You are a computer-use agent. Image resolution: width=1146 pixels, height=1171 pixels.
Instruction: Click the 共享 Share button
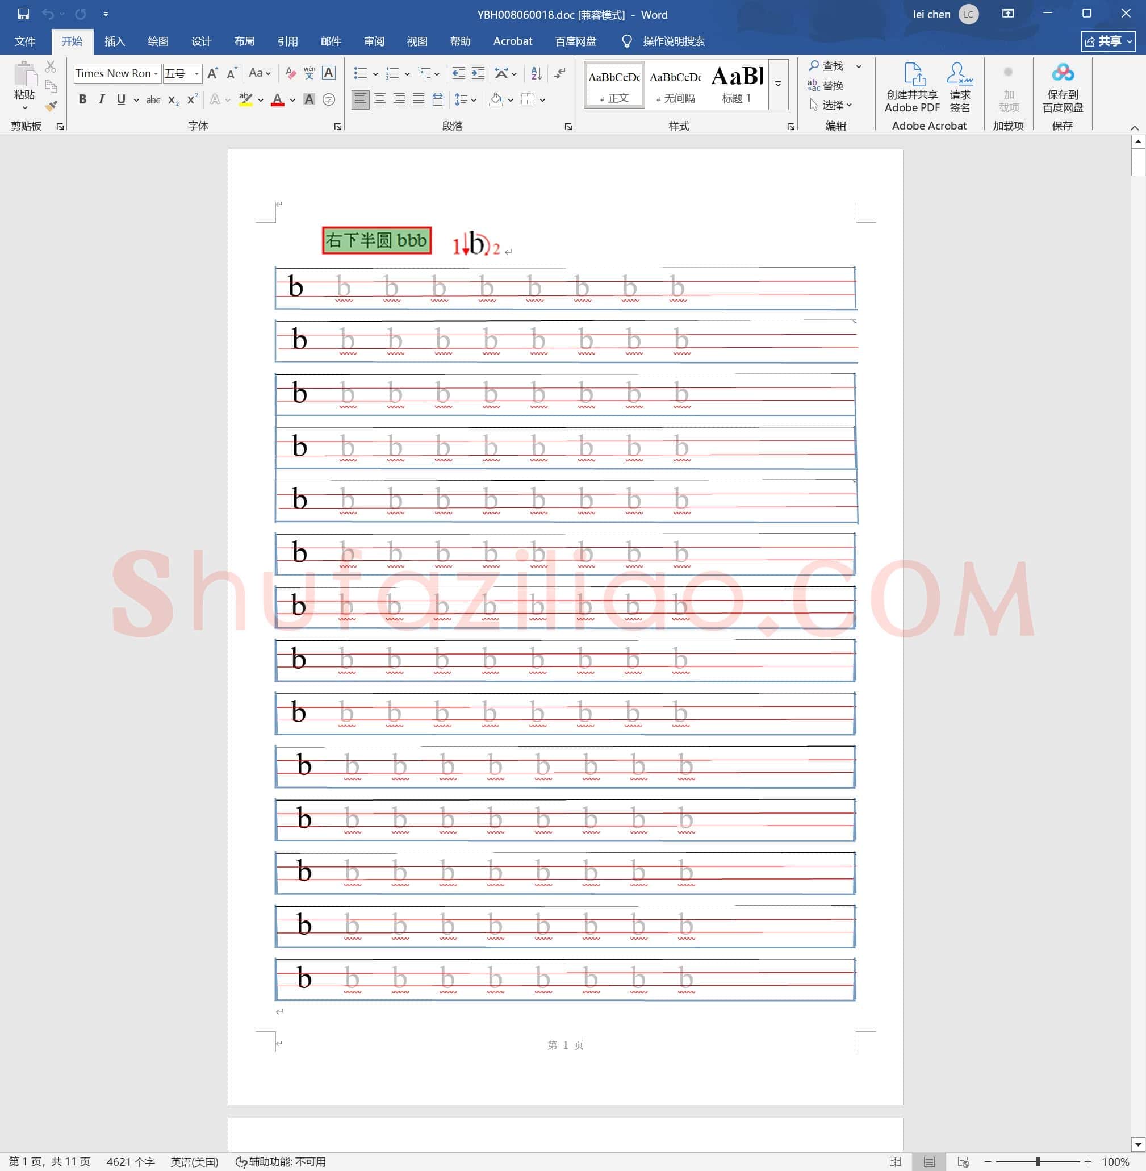[x=1108, y=41]
